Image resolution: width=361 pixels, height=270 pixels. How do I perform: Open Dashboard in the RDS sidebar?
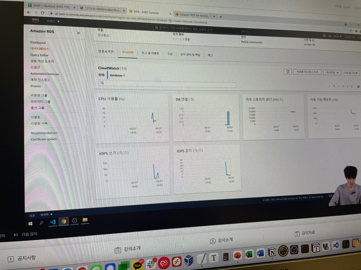click(38, 42)
